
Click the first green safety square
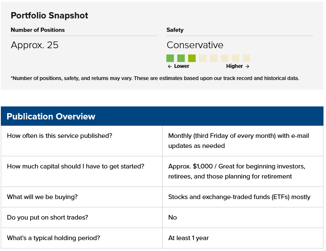[170, 58]
